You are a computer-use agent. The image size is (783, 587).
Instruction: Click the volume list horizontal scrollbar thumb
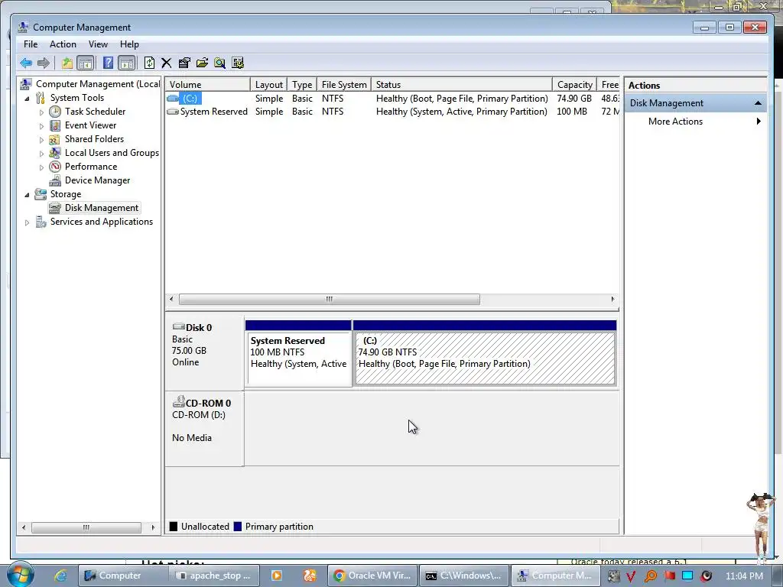tap(329, 299)
